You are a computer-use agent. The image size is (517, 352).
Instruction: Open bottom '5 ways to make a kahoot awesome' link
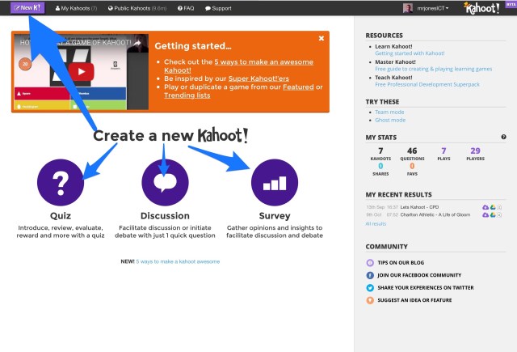[178, 261]
